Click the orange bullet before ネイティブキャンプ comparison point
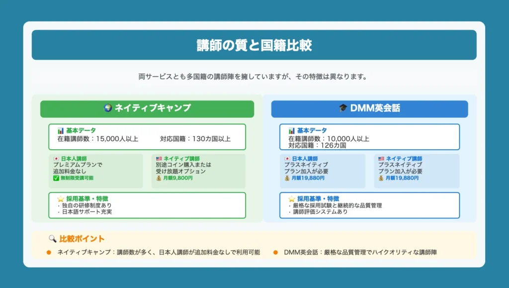 49,252
